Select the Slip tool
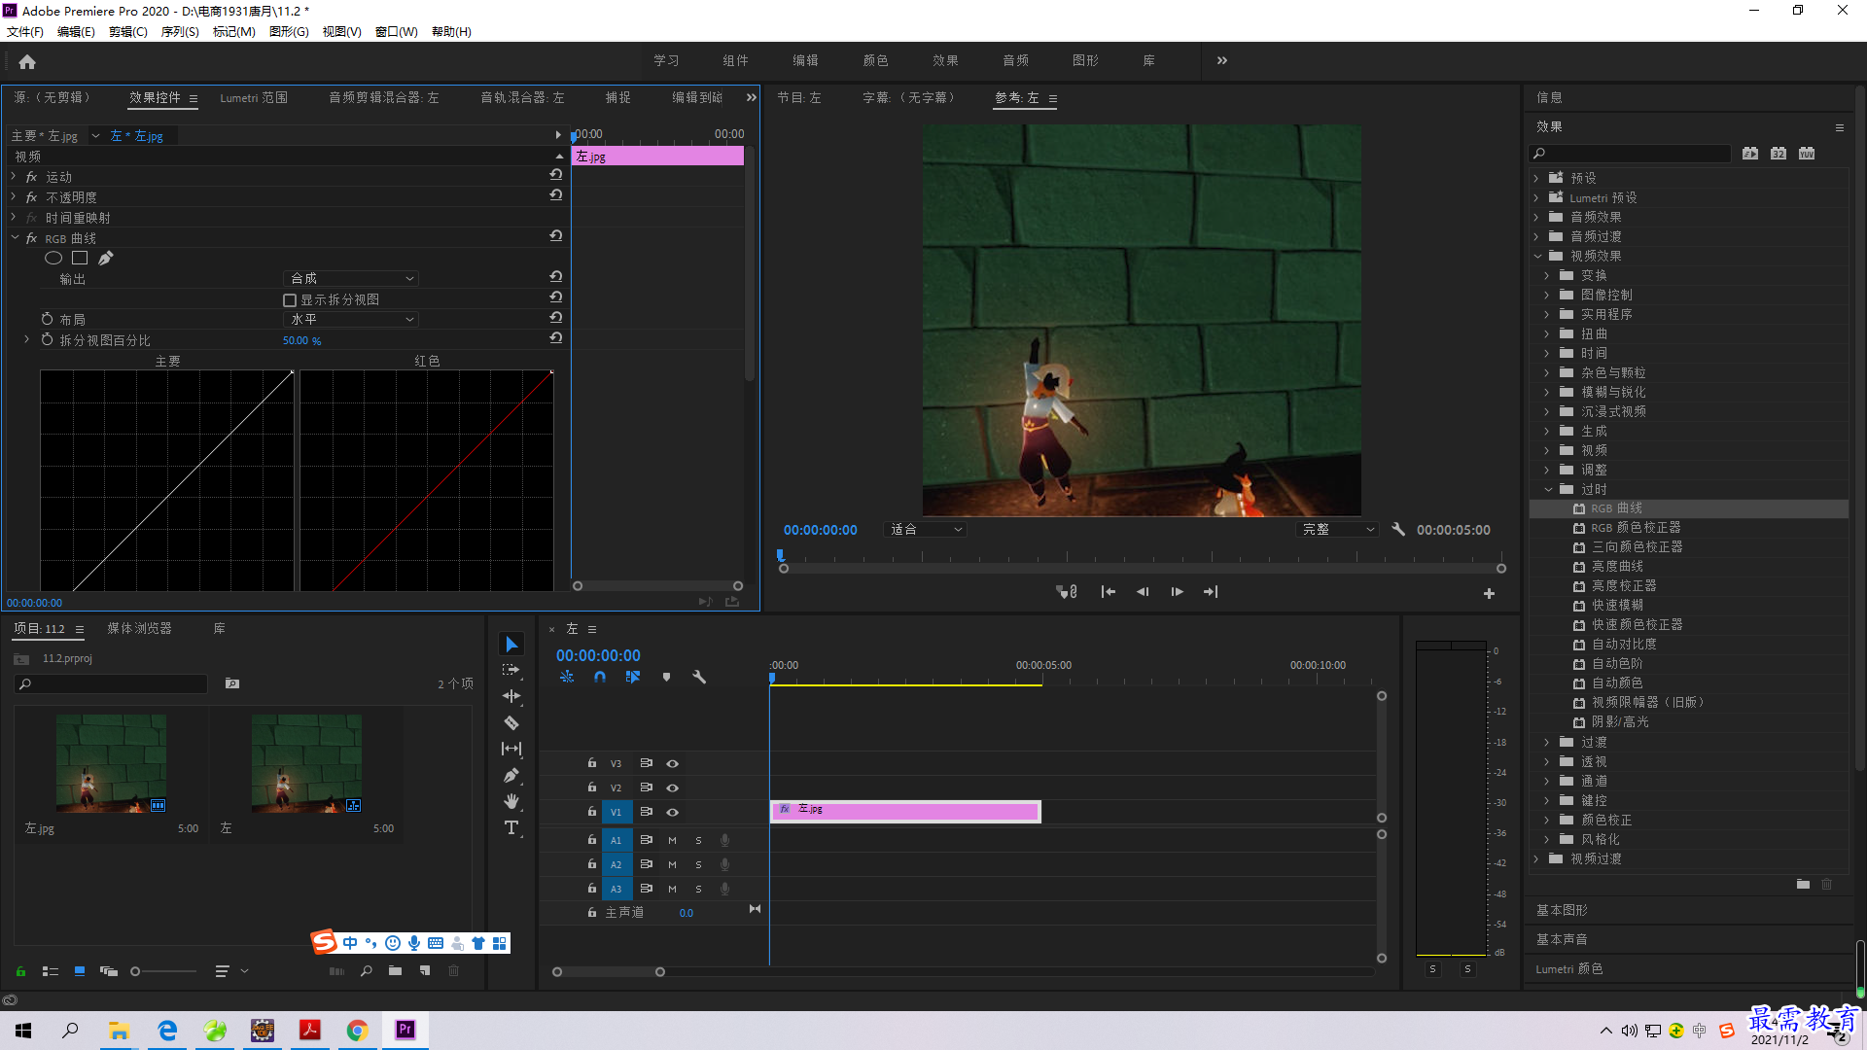Screen dimensions: 1867x1050 511,749
